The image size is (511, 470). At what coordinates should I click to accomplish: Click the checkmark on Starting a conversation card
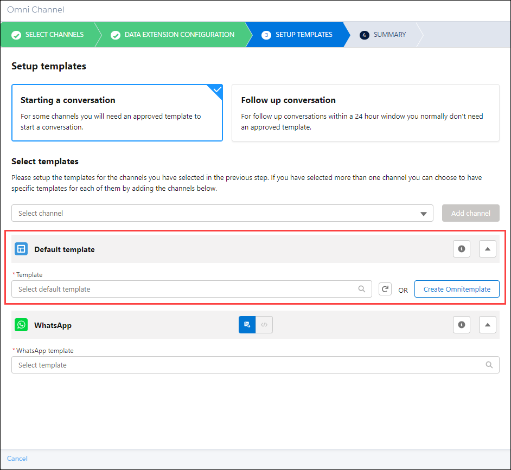pyautogui.click(x=215, y=91)
